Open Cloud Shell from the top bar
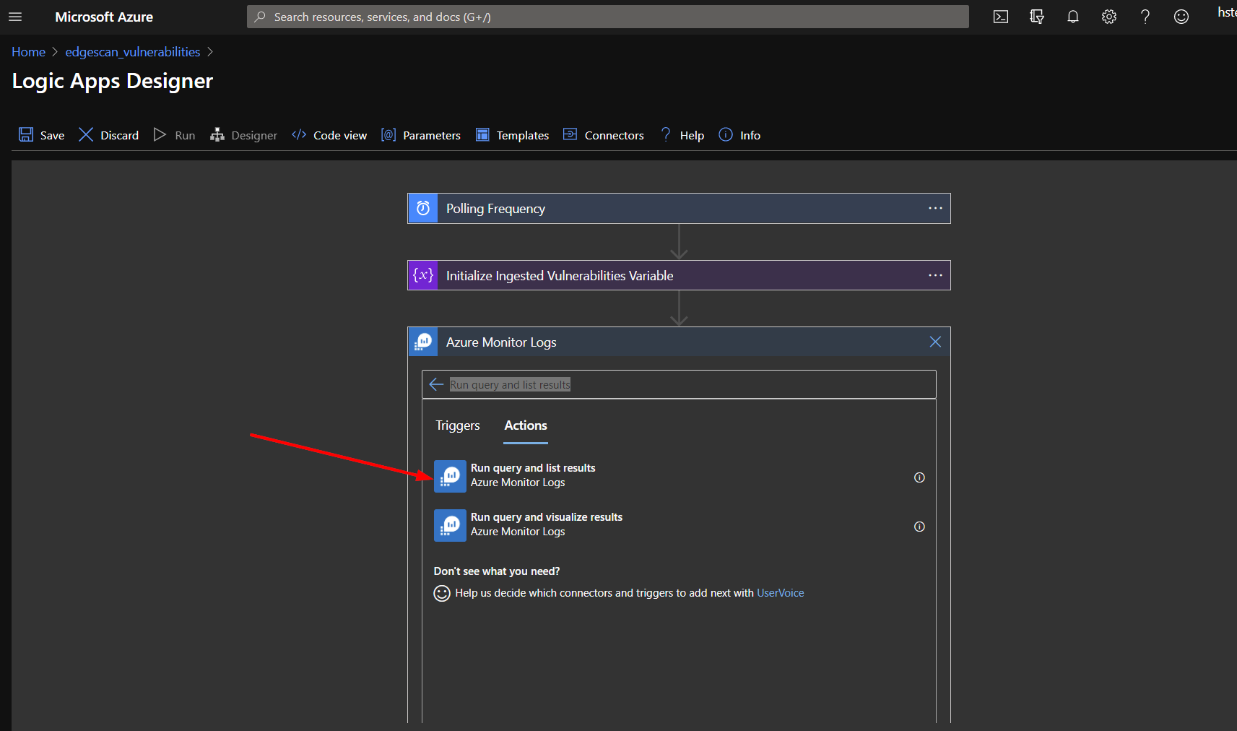 pyautogui.click(x=1001, y=17)
